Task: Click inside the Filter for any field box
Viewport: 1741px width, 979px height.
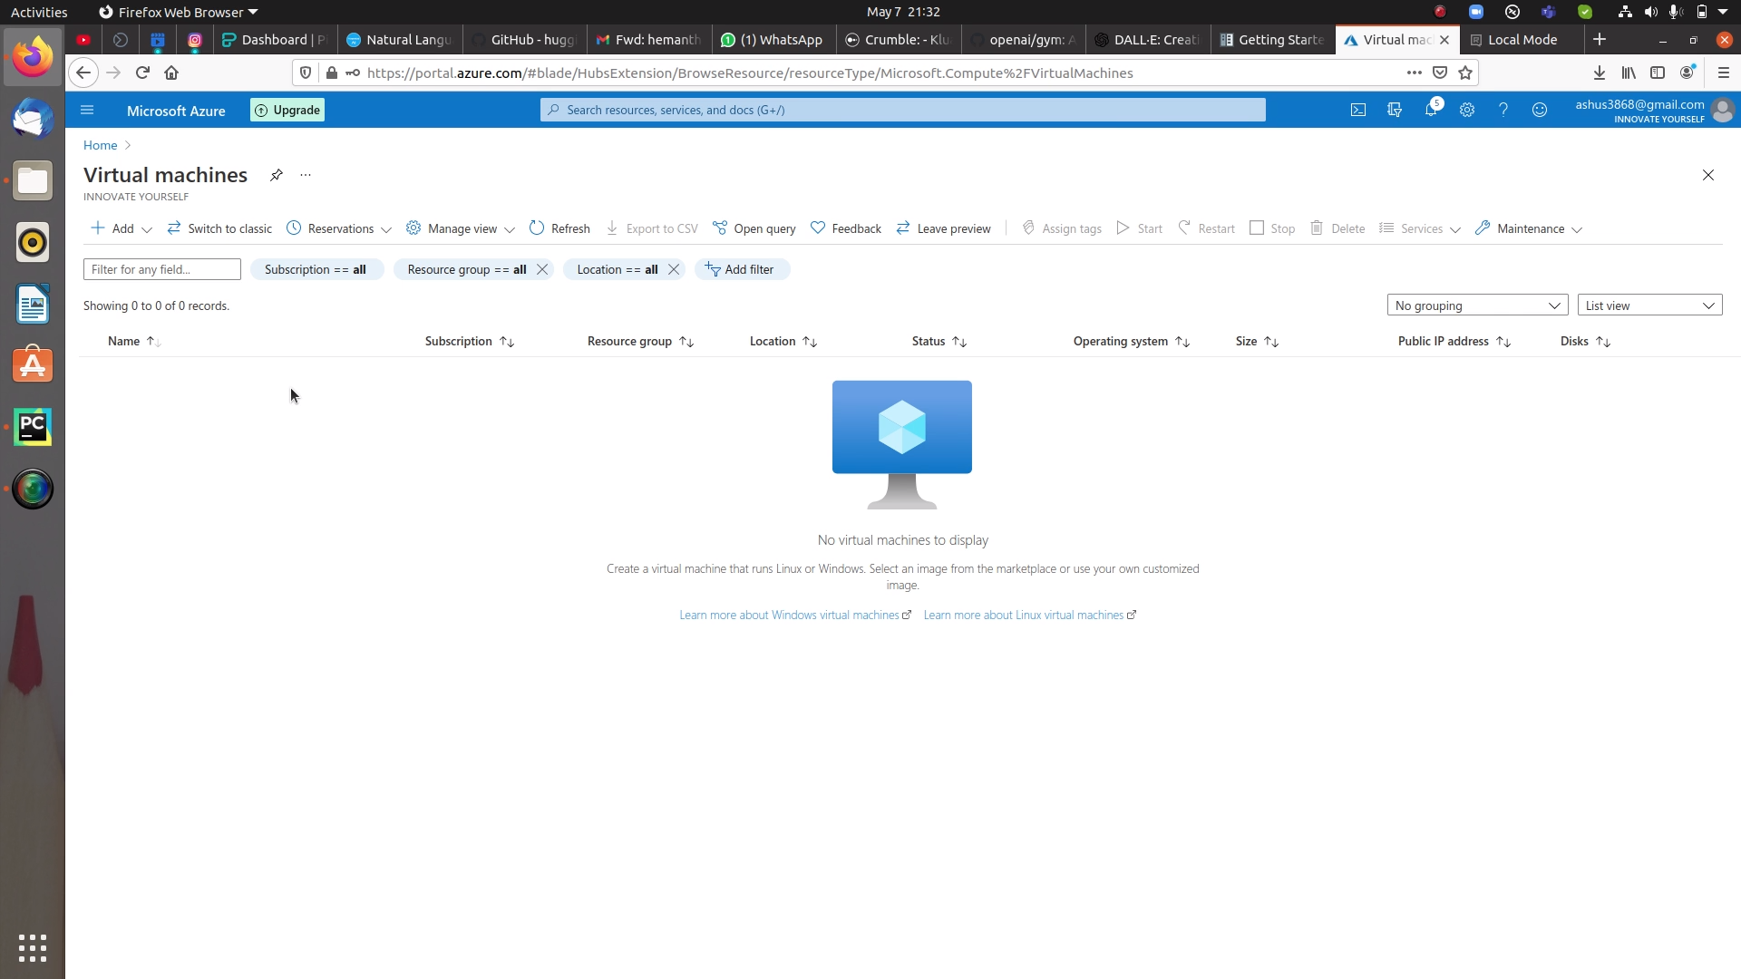Action: pyautogui.click(x=161, y=269)
